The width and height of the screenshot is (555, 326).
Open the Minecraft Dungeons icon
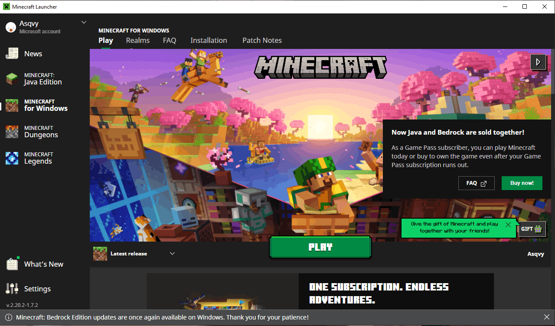[12, 132]
